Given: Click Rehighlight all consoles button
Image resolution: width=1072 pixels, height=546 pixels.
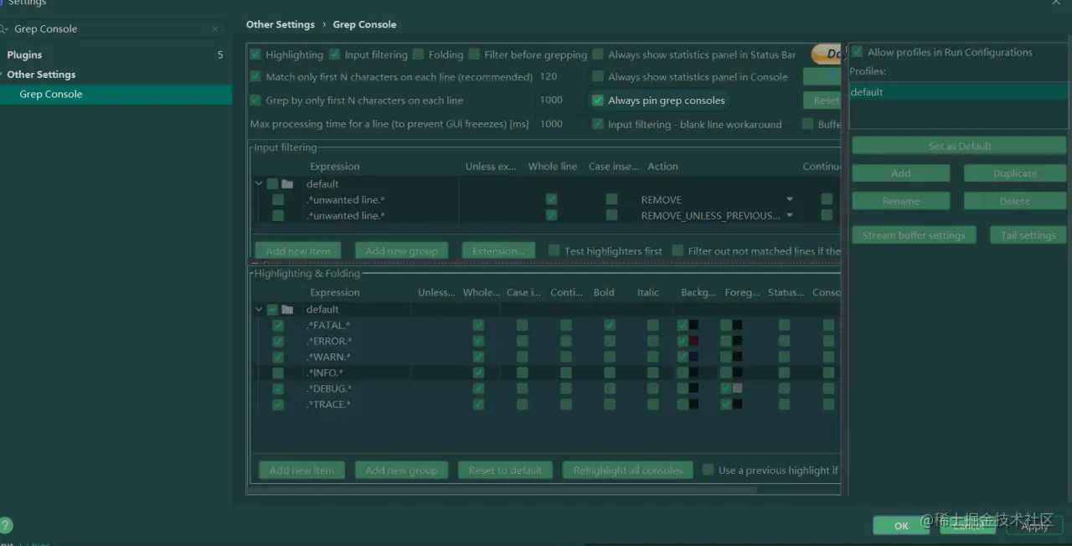Looking at the screenshot, I should pyautogui.click(x=628, y=470).
